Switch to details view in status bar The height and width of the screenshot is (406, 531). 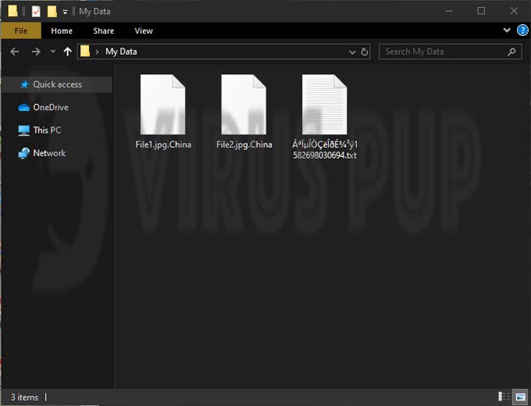tap(502, 397)
